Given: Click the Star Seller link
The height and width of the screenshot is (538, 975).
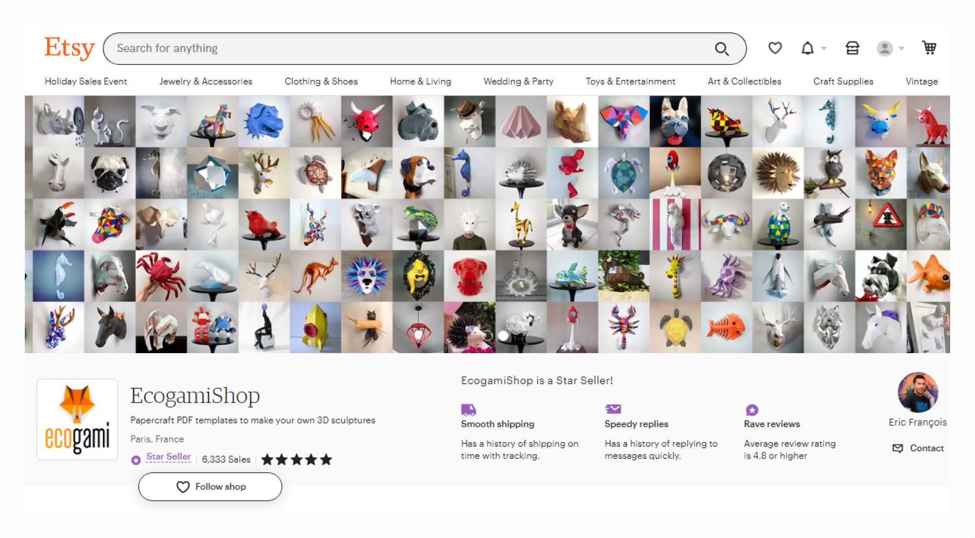Looking at the screenshot, I should point(169,457).
